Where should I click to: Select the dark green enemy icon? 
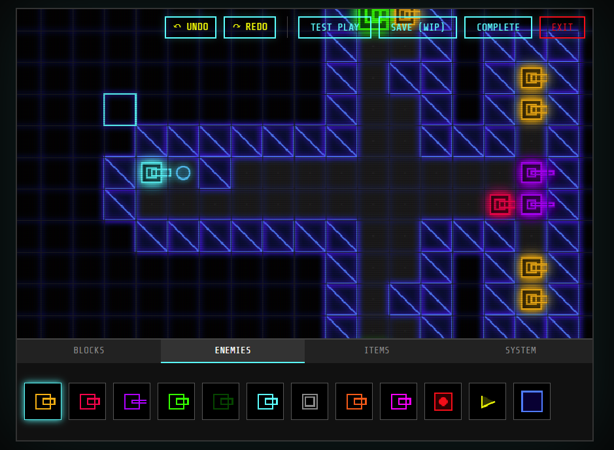pos(220,401)
